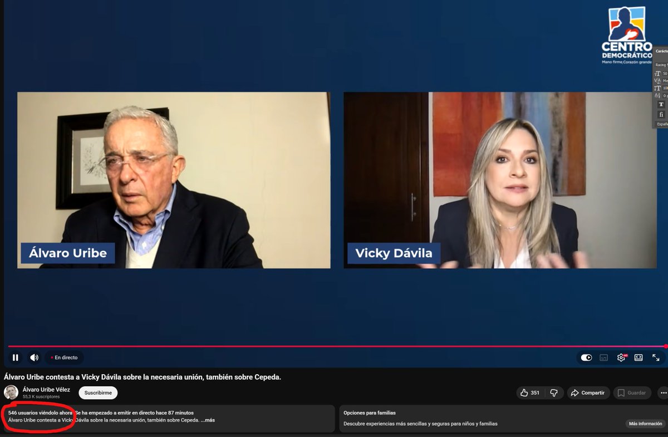The width and height of the screenshot is (668, 437).
Task: Click the font size icon in Carácter panel
Action: point(657,73)
